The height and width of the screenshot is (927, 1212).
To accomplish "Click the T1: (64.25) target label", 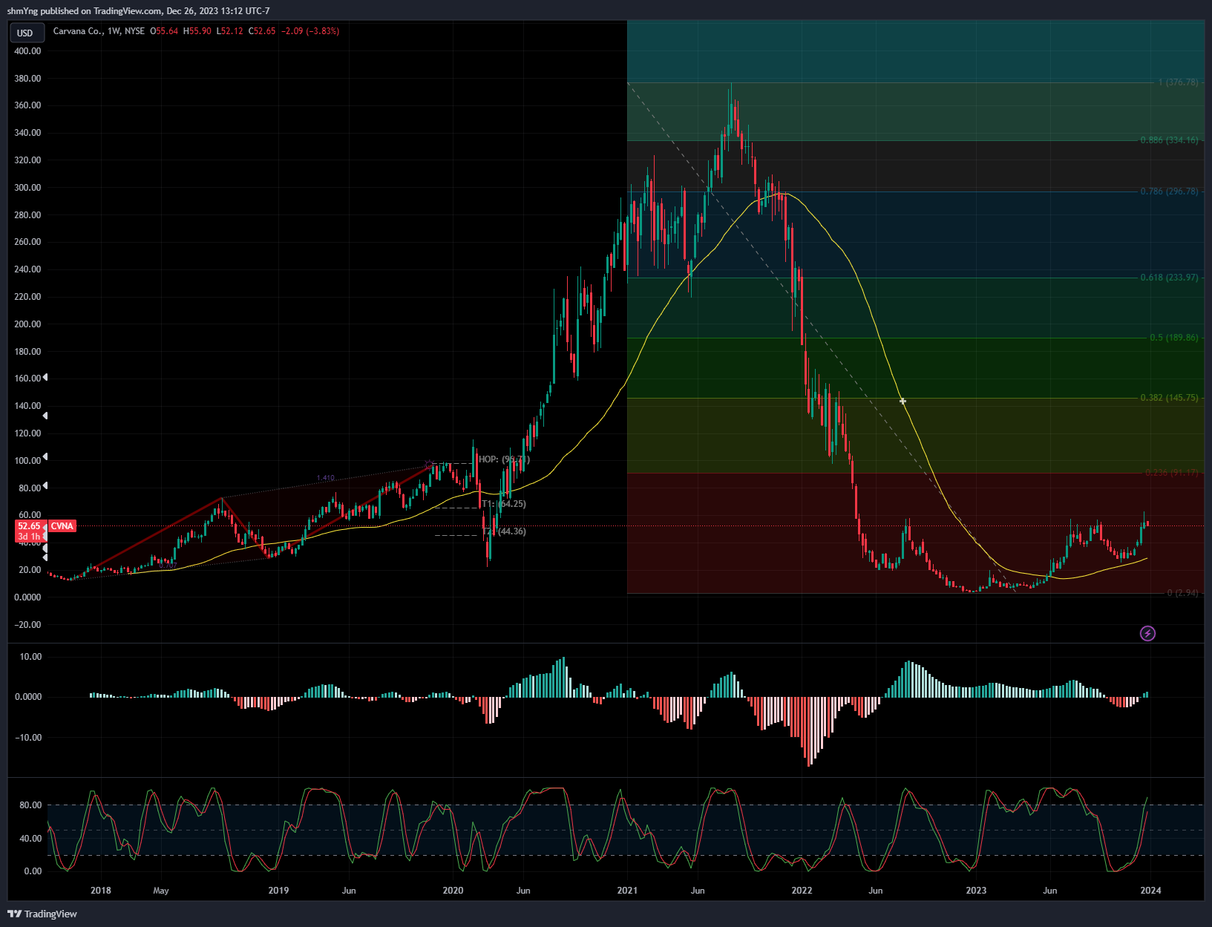I will click(x=504, y=504).
